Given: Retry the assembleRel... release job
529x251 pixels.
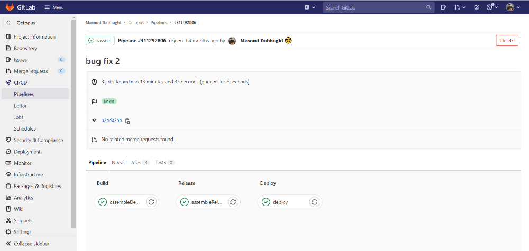Looking at the screenshot, I should 233,202.
